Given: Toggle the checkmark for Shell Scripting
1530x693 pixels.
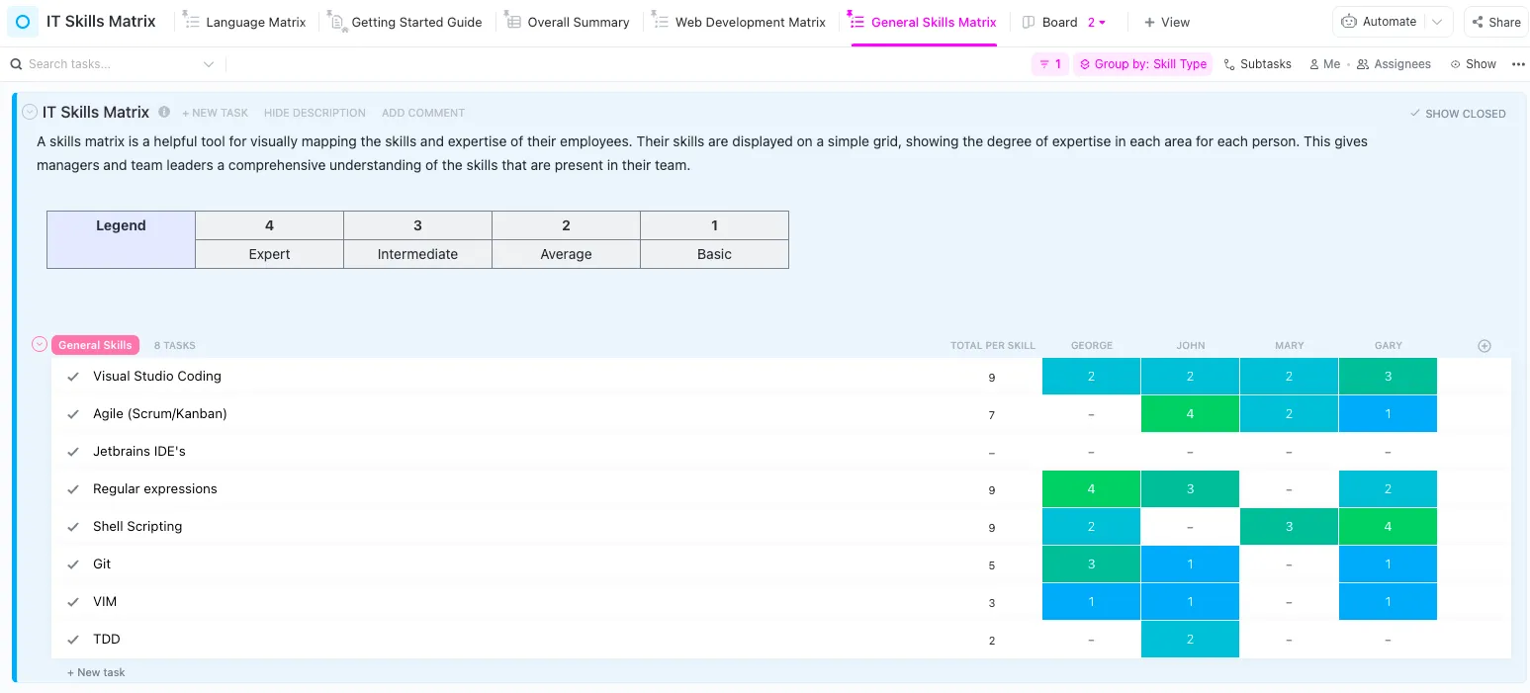Looking at the screenshot, I should pyautogui.click(x=72, y=527).
